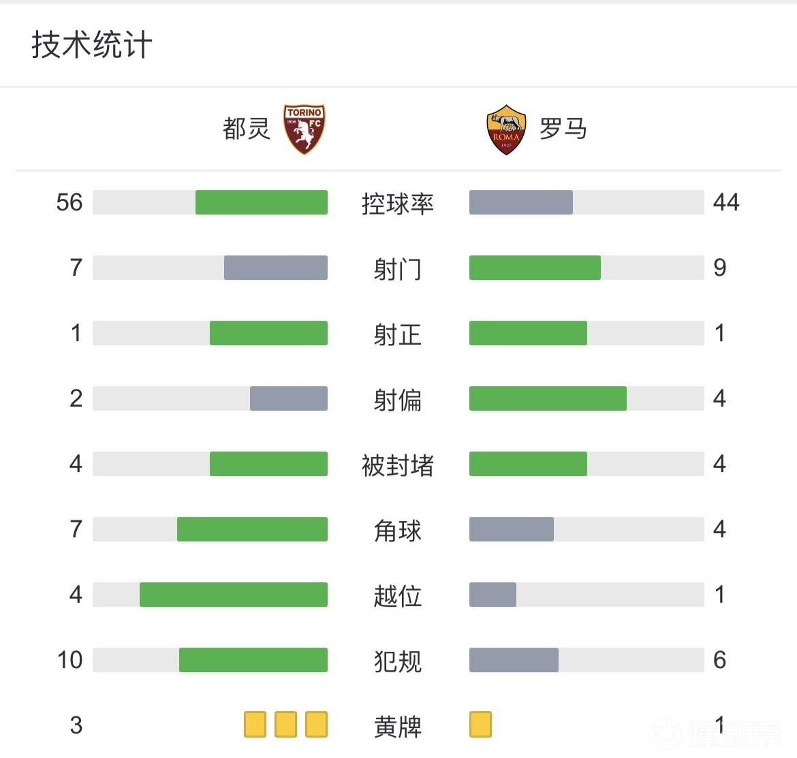This screenshot has height=758, width=797.
Task: Click Torino's possession value 56
Action: (x=69, y=202)
